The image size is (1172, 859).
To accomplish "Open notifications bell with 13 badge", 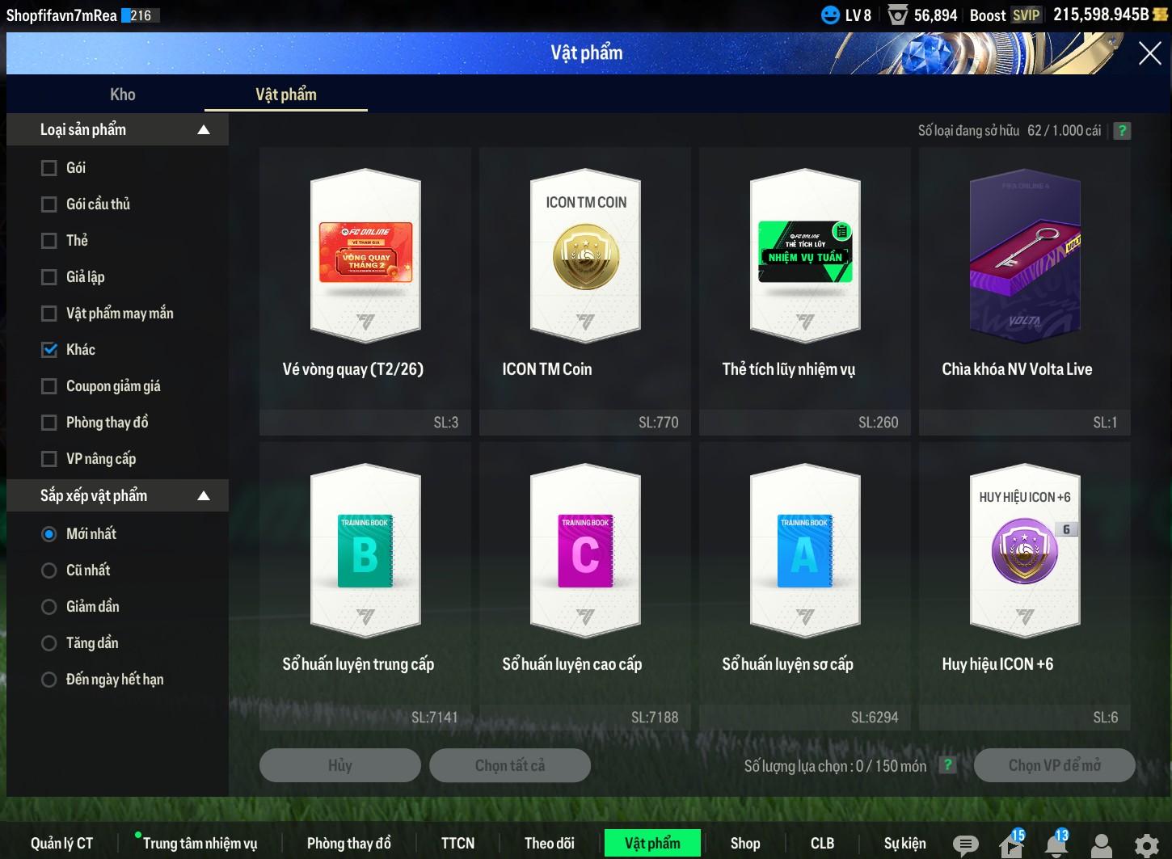I will [1056, 844].
